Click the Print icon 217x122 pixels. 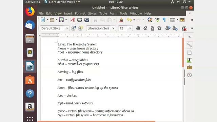(80, 20)
